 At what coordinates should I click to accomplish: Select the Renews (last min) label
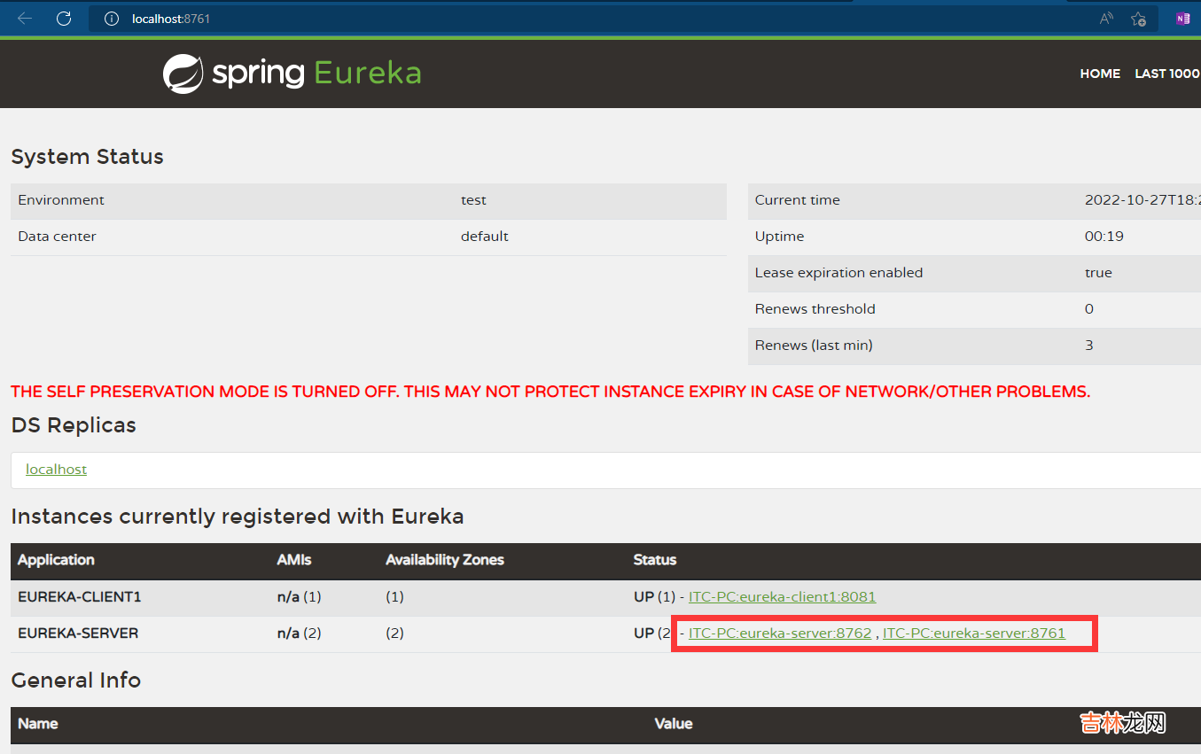coord(814,346)
